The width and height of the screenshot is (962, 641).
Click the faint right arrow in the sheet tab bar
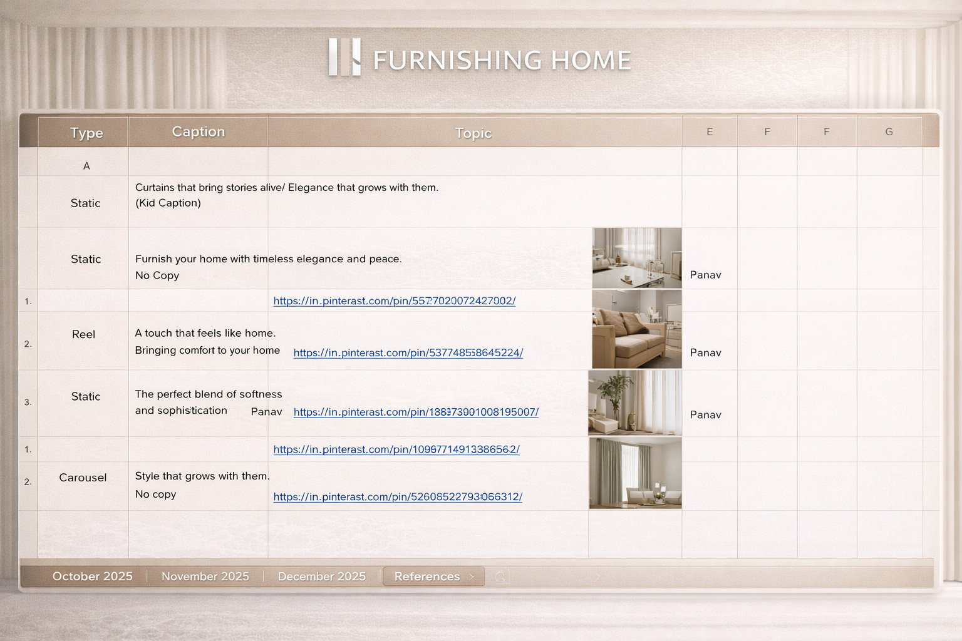pos(597,577)
